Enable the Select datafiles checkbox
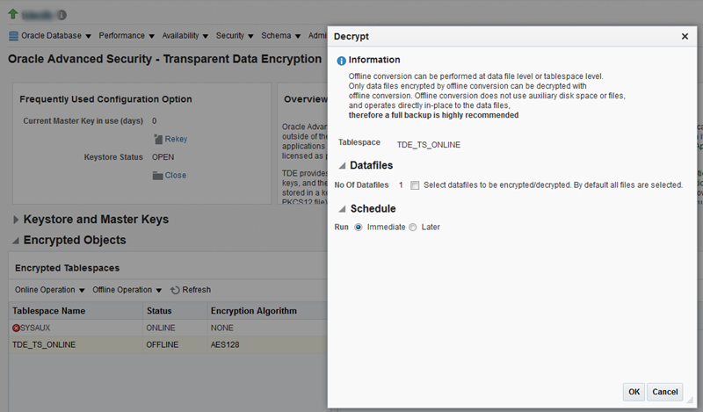This screenshot has height=412, width=703. click(415, 185)
